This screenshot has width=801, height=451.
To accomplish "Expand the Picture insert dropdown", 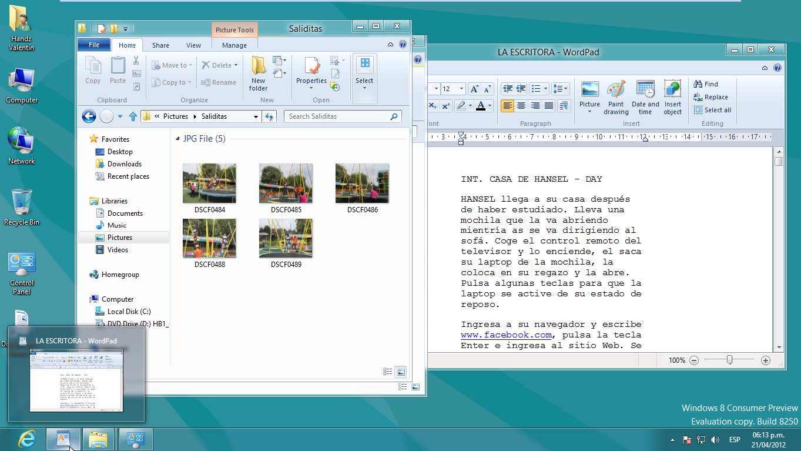I will (589, 112).
